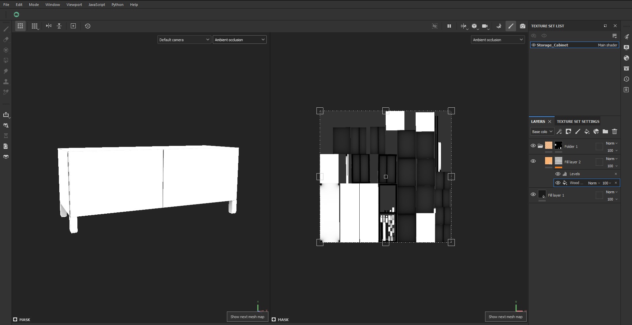
Task: Open the Display settings panel icon
Action: (x=626, y=47)
